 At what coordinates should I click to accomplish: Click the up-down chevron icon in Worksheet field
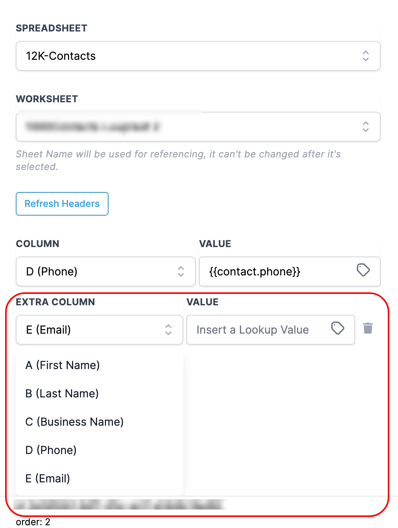tap(365, 127)
